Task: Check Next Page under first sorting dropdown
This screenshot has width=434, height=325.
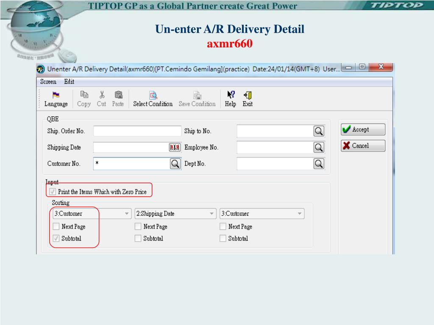Action: [56, 226]
